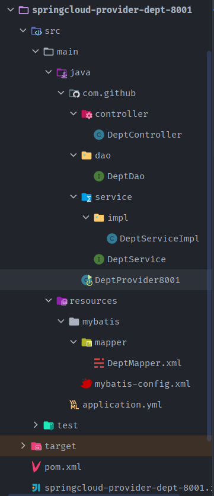Image resolution: width=214 pixels, height=496 pixels.
Task: Click the red mybatis-config.xml bird icon
Action: (x=87, y=384)
